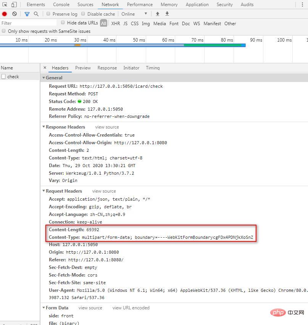Show the Initiator detail tab
Viewport: 308px width, 325px height.
point(131,68)
